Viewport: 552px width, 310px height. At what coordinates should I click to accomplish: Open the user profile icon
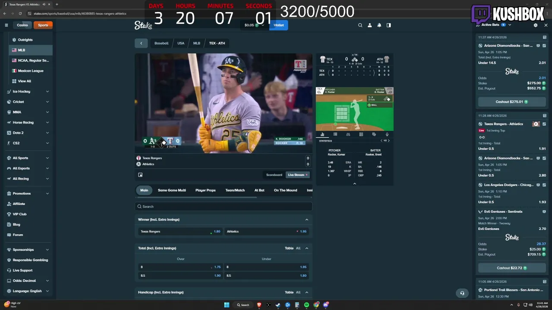(x=370, y=25)
